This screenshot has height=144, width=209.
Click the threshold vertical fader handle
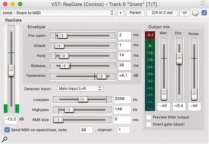(x=11, y=70)
